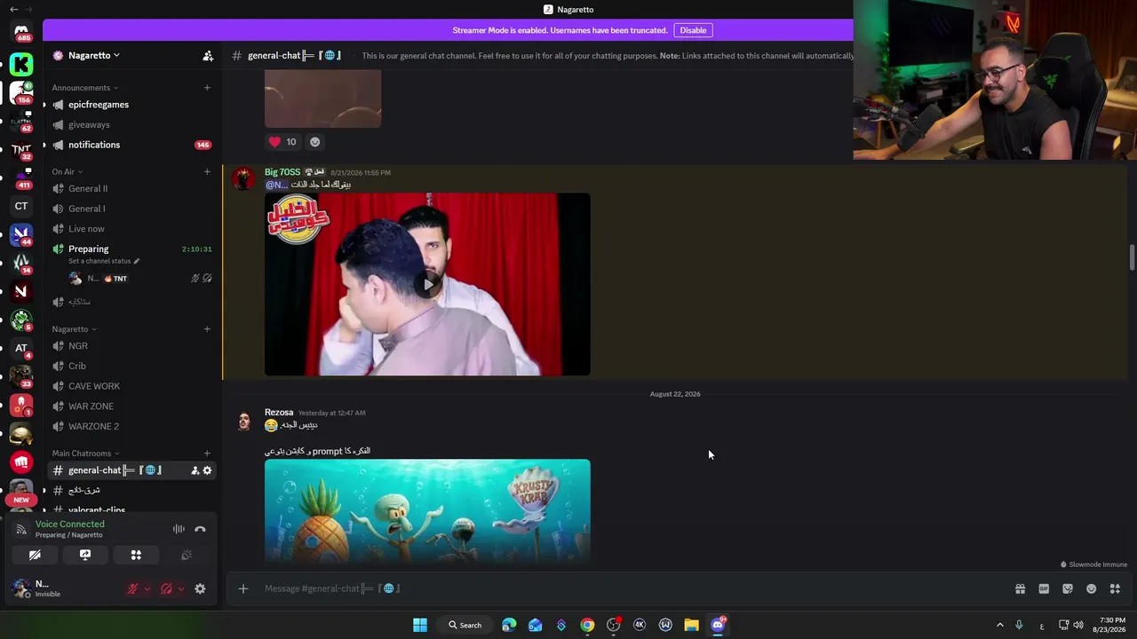Screen dimensions: 1137x639
Task: Open the soundboard in voice panel
Action: coord(187,555)
